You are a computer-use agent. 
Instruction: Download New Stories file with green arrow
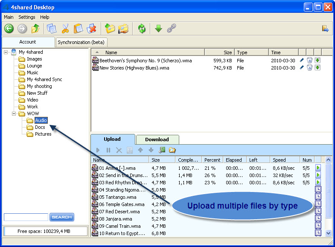pyautogui.click(x=318, y=68)
